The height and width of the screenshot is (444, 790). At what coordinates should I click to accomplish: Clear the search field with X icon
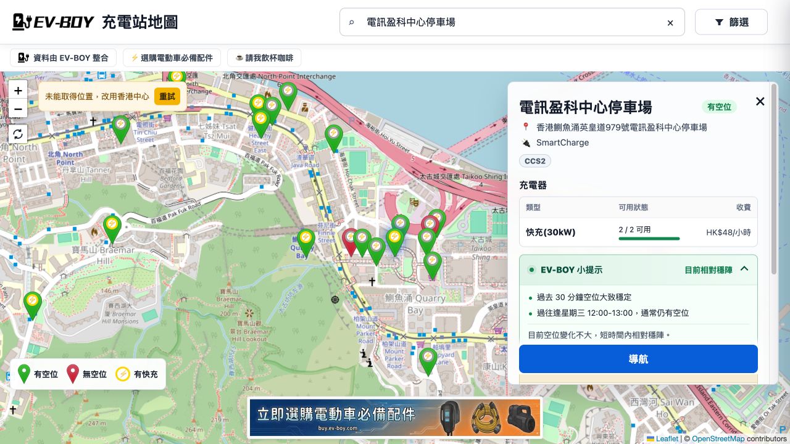point(670,23)
